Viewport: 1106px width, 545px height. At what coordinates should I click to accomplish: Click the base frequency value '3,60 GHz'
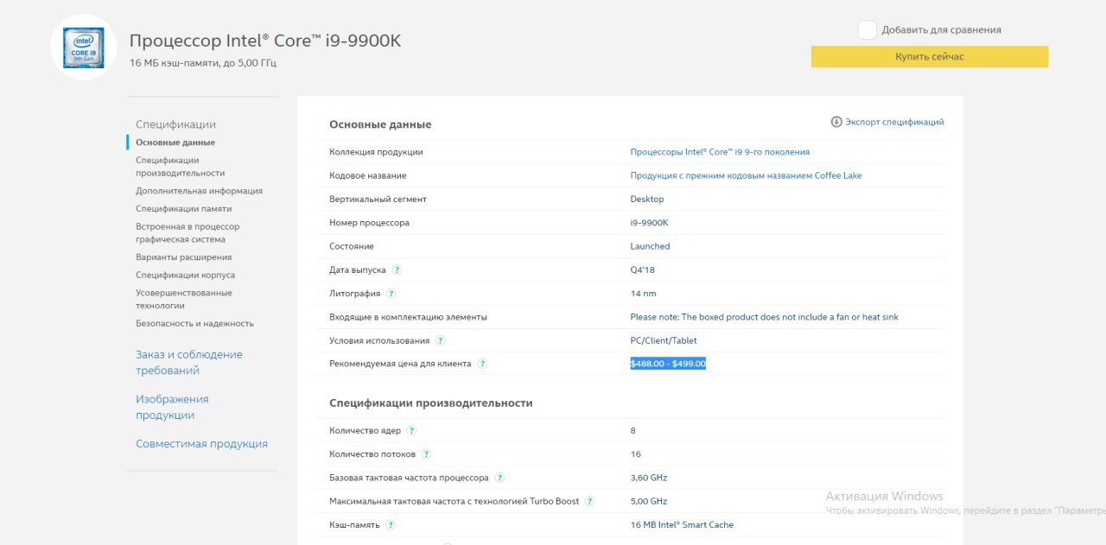[649, 478]
